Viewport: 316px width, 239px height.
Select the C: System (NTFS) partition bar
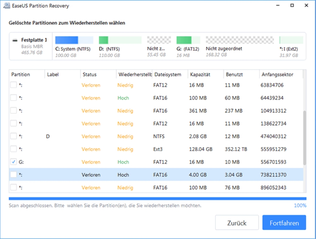[x=74, y=40]
